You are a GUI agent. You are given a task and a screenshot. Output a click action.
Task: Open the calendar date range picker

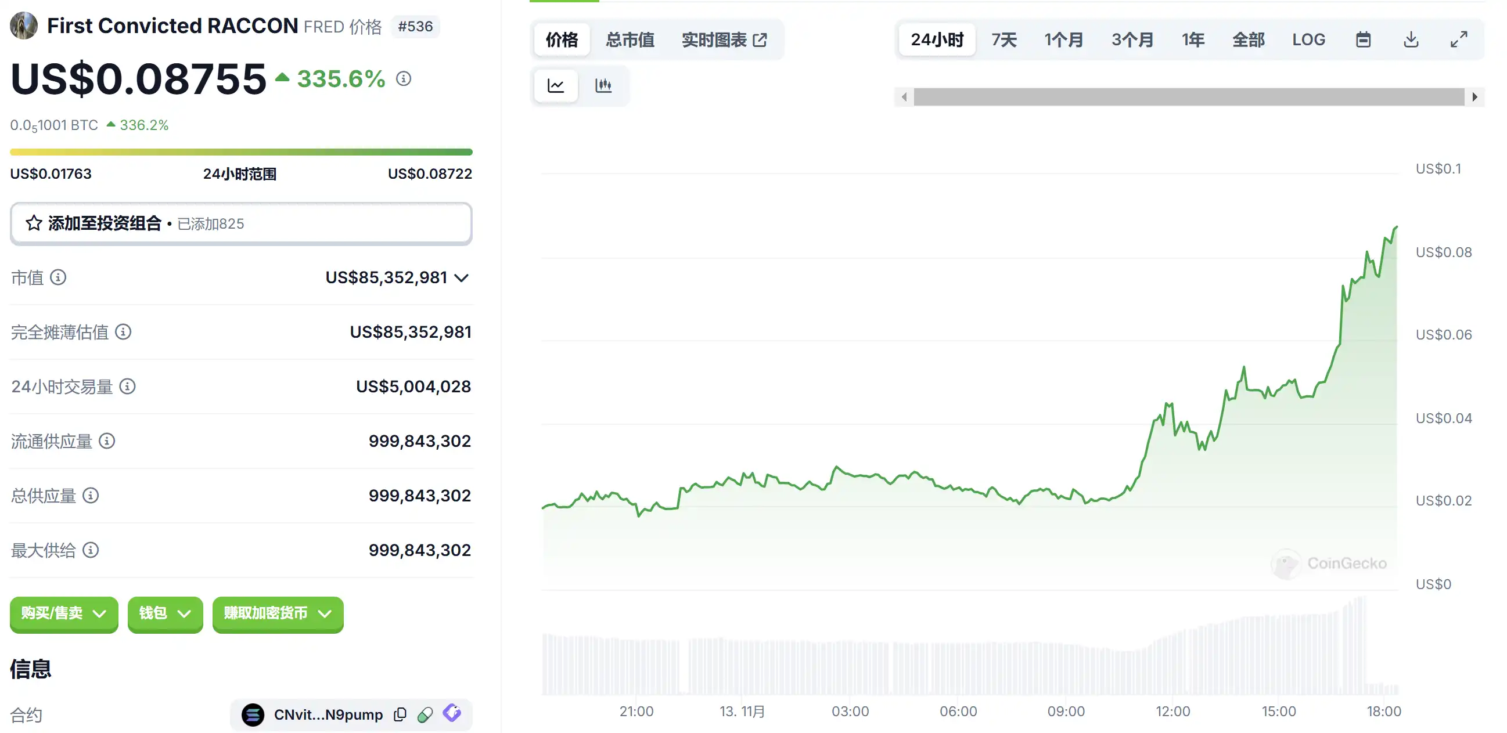(1362, 39)
